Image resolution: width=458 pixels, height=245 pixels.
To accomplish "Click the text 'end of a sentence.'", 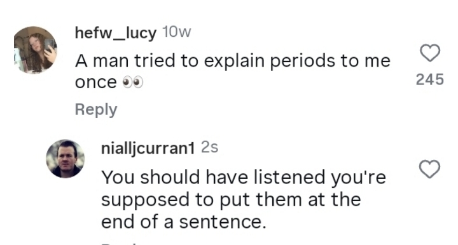I will pyautogui.click(x=184, y=222).
